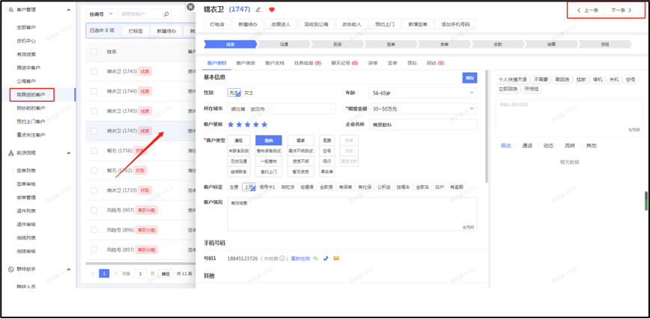The width and height of the screenshot is (650, 319).
Task: Select 先生 gender option
Action: (234, 93)
